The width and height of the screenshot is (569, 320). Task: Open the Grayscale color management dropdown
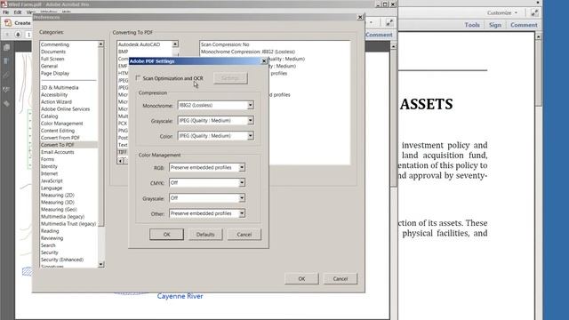pyautogui.click(x=242, y=198)
